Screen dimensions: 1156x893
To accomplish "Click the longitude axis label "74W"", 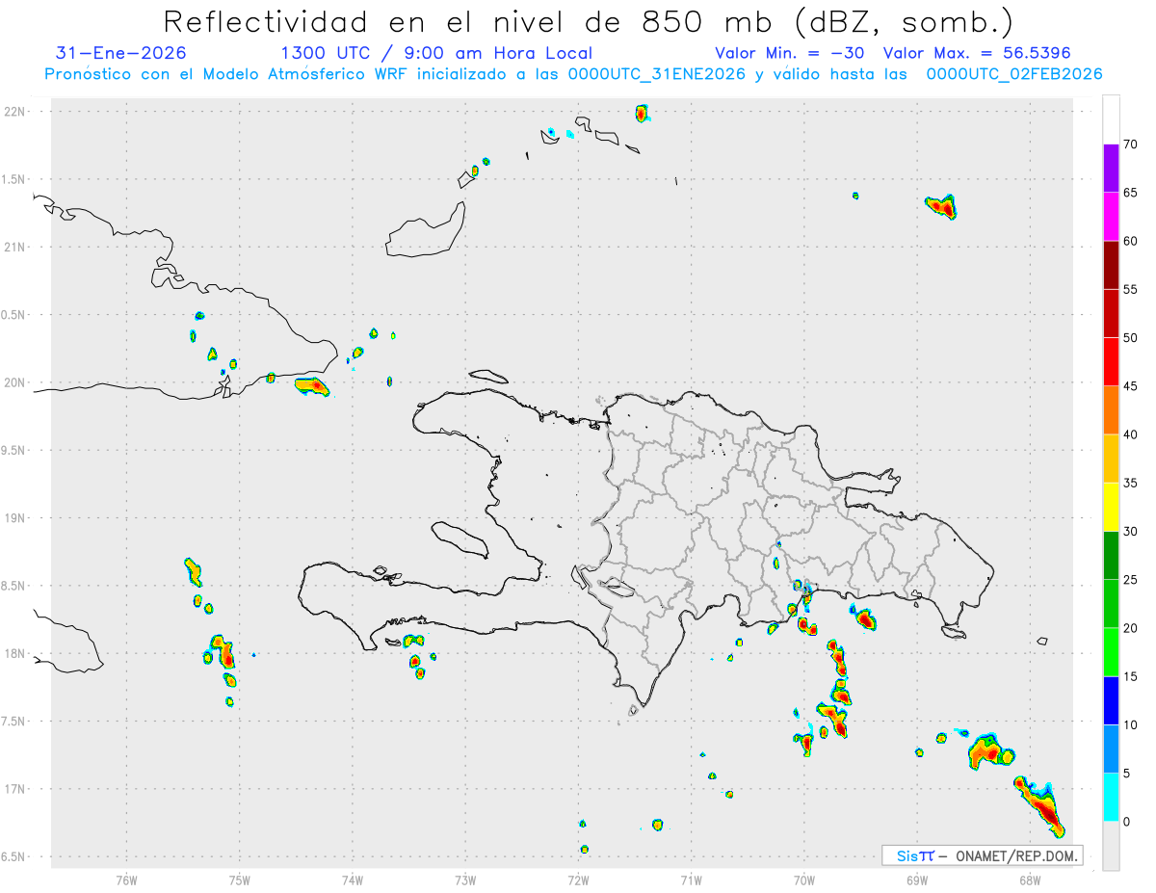I will coord(353,880).
